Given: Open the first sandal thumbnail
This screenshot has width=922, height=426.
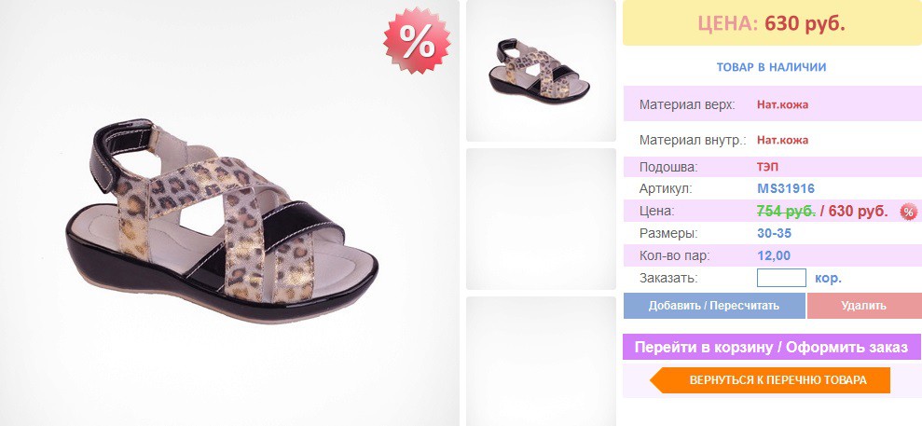Looking at the screenshot, I should pyautogui.click(x=541, y=71).
